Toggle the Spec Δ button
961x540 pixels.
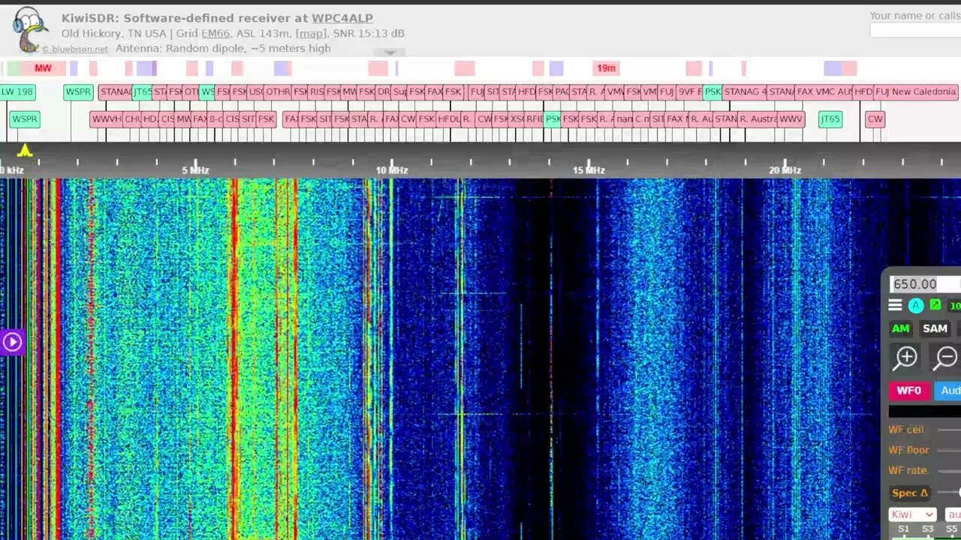909,493
